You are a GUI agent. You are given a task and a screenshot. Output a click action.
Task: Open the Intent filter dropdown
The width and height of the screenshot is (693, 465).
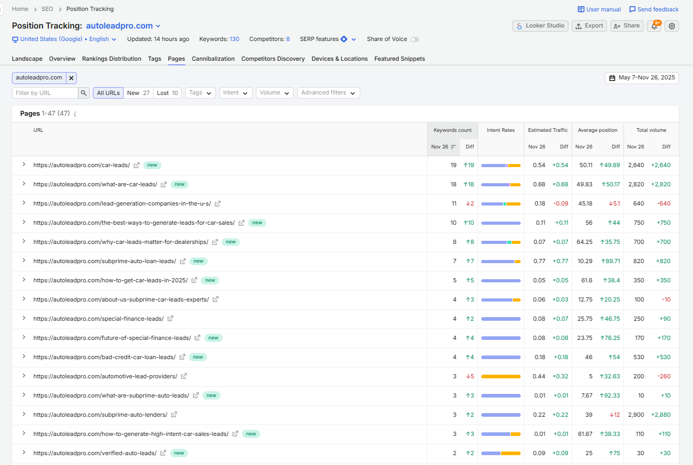[236, 93]
